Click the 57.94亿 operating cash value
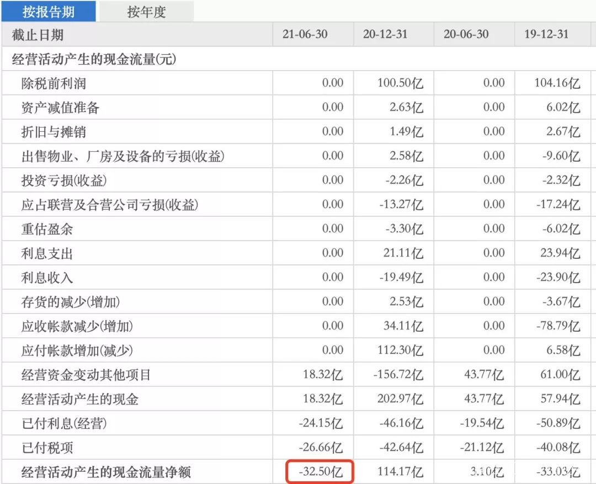Image resolution: width=596 pixels, height=484 pixels. 560,399
